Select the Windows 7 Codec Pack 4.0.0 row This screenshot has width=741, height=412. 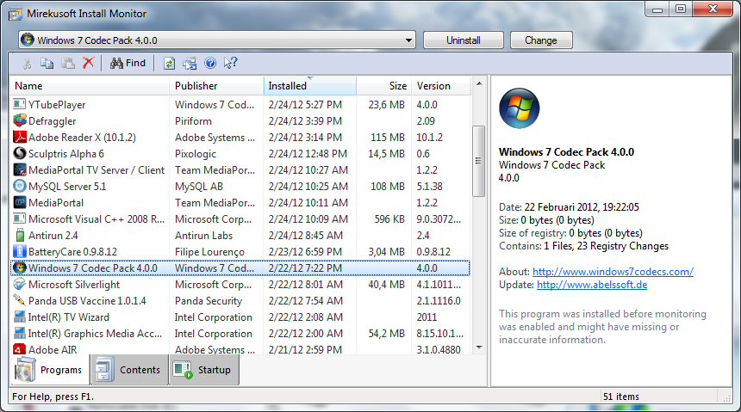pyautogui.click(x=240, y=268)
